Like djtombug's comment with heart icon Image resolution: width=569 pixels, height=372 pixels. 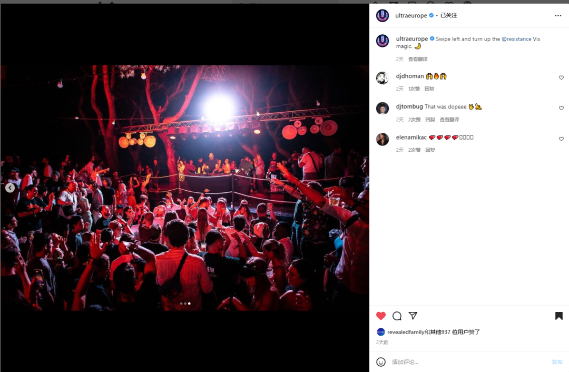pyautogui.click(x=561, y=108)
